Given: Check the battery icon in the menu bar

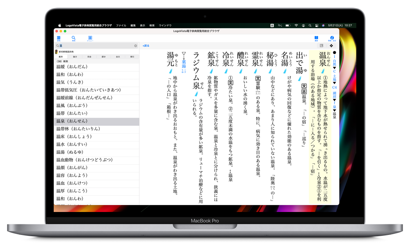Looking at the screenshot, I should [288, 25].
